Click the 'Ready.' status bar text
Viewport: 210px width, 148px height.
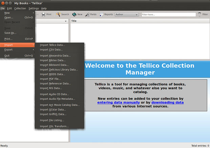click(x=4, y=146)
